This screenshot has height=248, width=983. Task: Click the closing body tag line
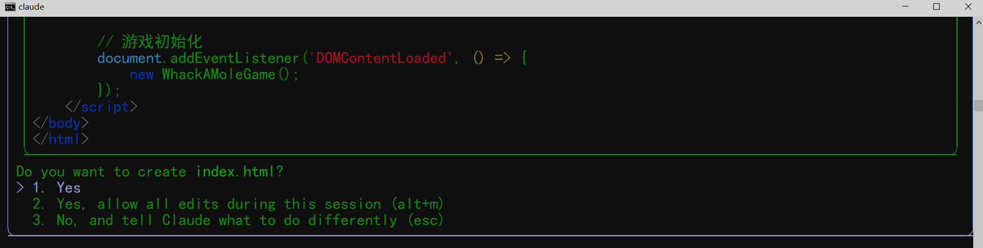click(x=61, y=123)
